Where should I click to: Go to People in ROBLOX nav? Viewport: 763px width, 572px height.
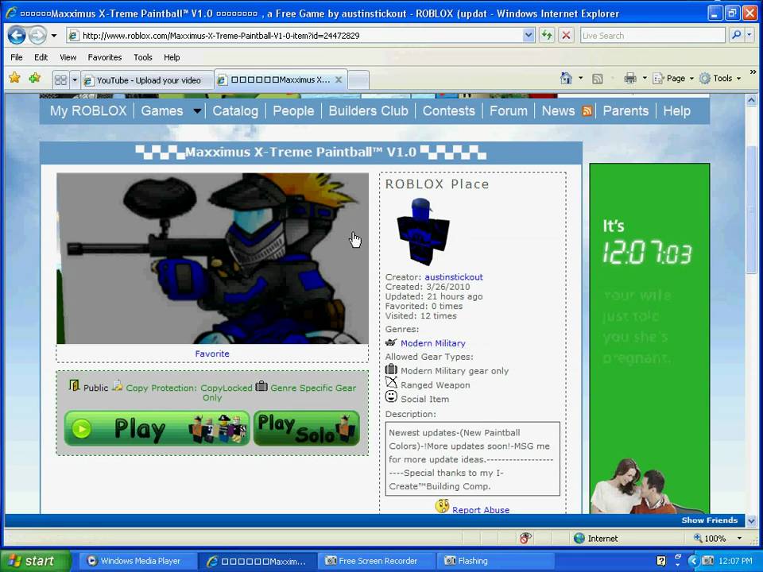293,111
